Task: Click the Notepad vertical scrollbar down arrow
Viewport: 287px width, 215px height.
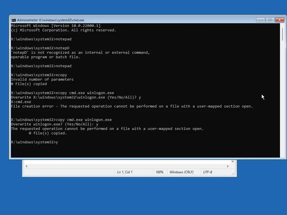Action: [x=232, y=162]
